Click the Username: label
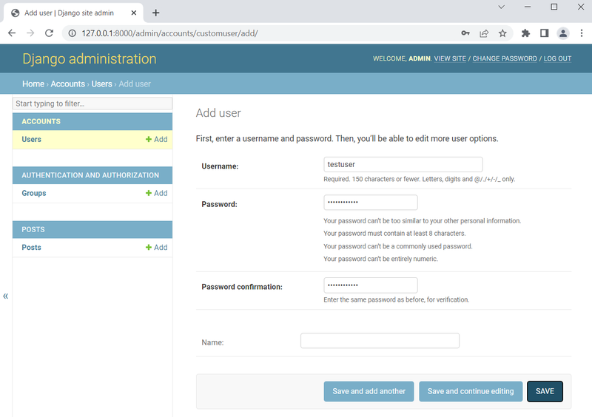This screenshot has width=592, height=417. pyautogui.click(x=220, y=166)
